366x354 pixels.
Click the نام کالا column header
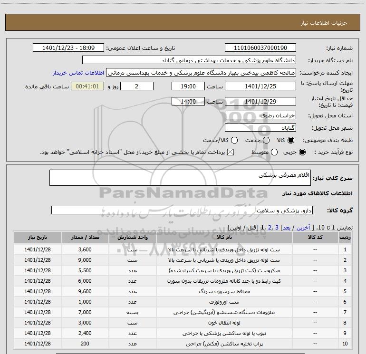click(224, 237)
